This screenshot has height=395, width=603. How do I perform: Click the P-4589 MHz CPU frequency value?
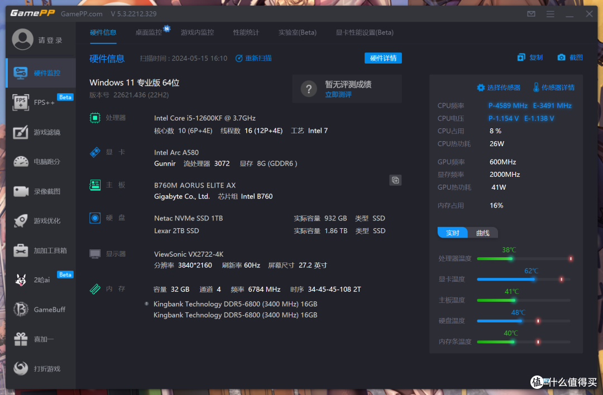coord(508,105)
